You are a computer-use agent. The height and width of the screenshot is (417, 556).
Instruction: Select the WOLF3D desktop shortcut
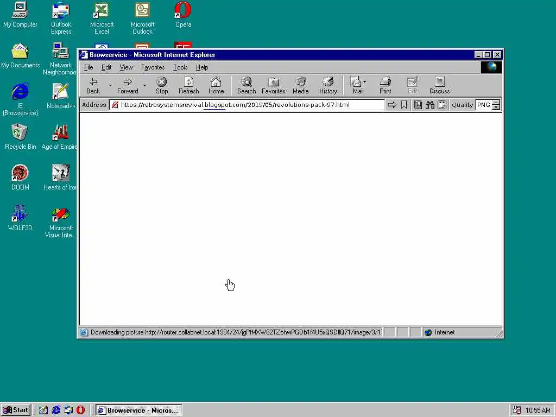[20, 218]
